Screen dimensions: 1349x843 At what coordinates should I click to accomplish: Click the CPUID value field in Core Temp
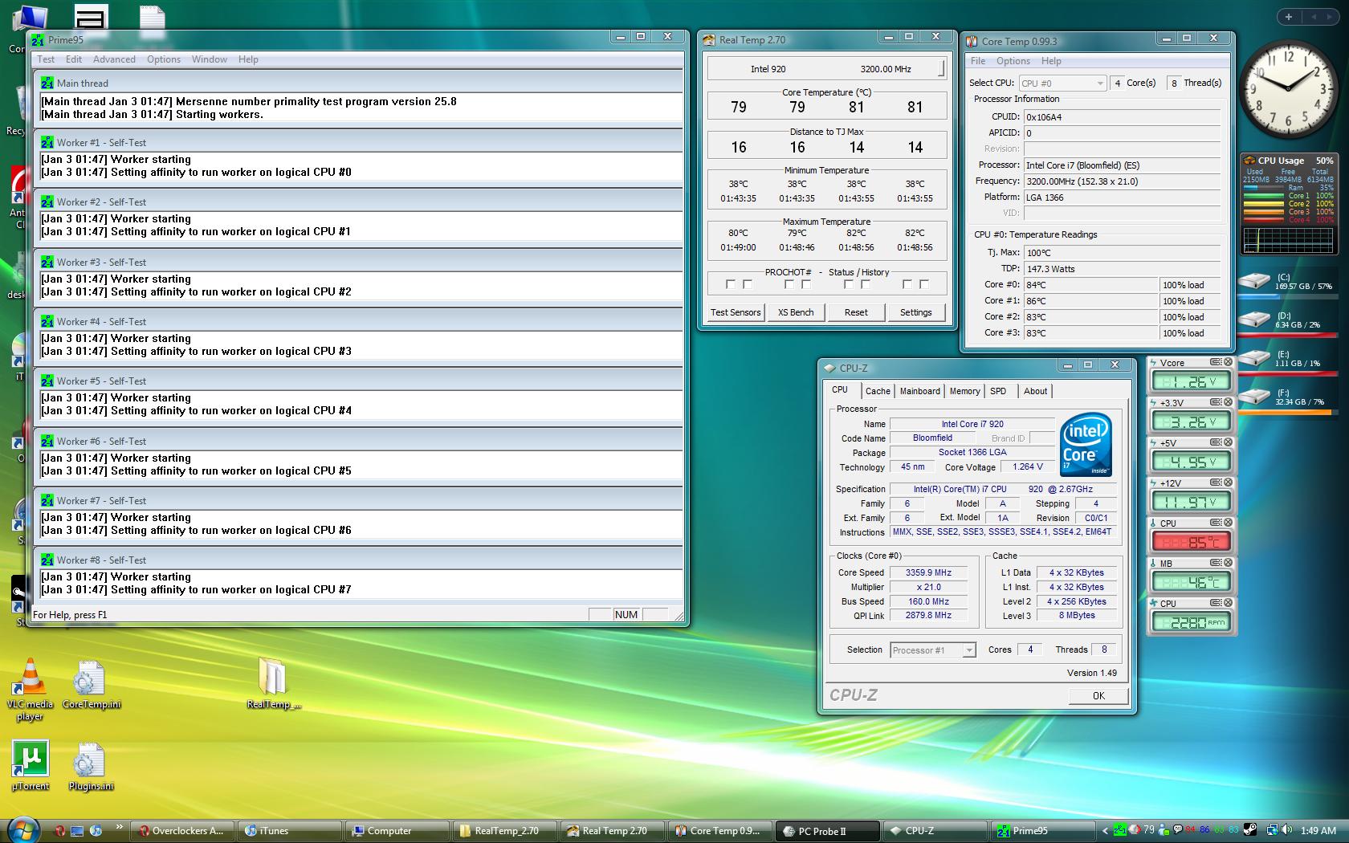[1122, 117]
